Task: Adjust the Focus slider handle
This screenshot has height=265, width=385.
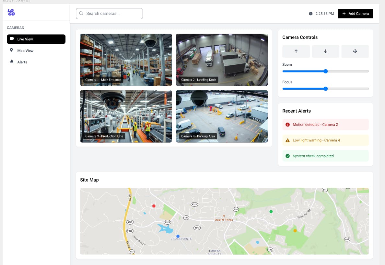Action: point(326,89)
